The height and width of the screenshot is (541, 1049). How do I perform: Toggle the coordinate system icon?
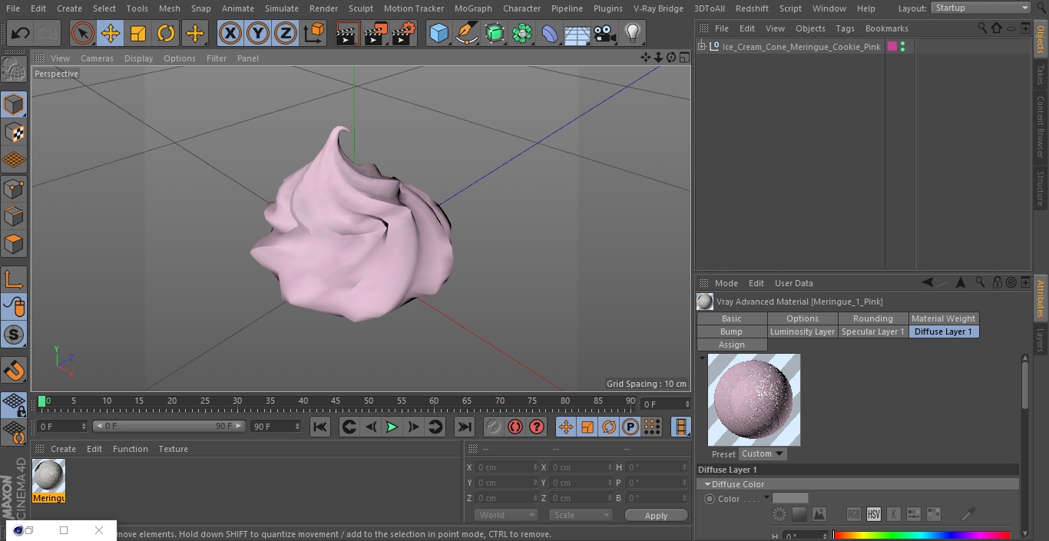(x=314, y=34)
